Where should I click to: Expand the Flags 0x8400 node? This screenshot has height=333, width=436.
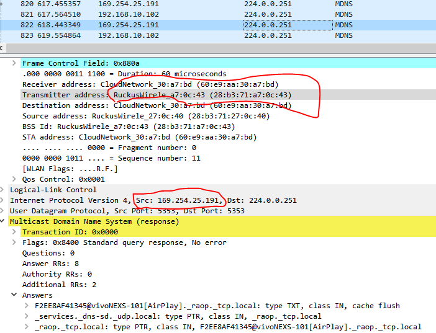point(14,242)
